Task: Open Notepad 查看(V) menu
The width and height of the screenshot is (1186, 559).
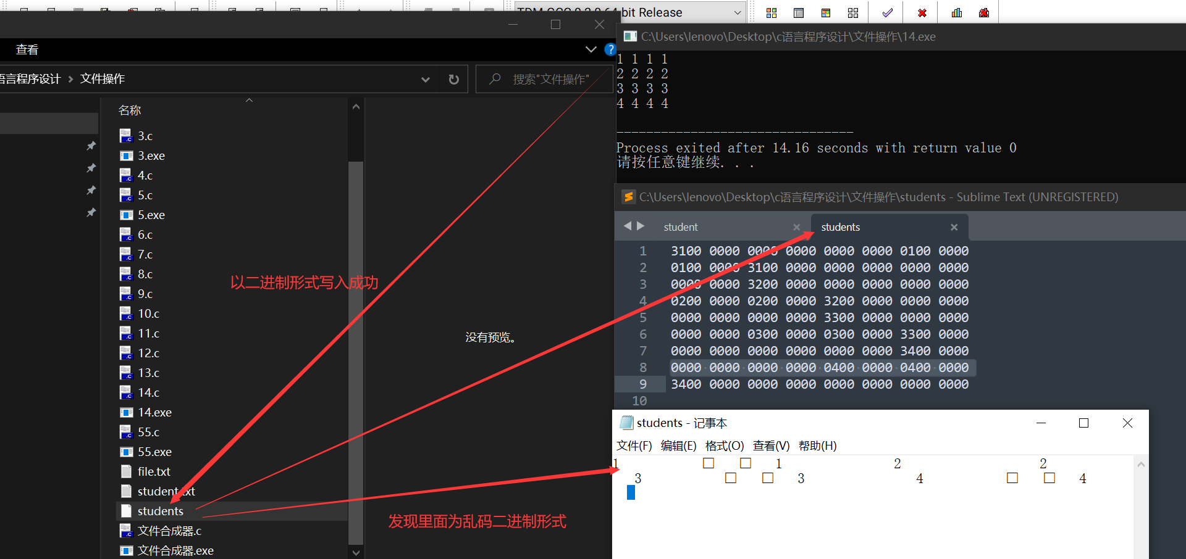Action: point(771,445)
